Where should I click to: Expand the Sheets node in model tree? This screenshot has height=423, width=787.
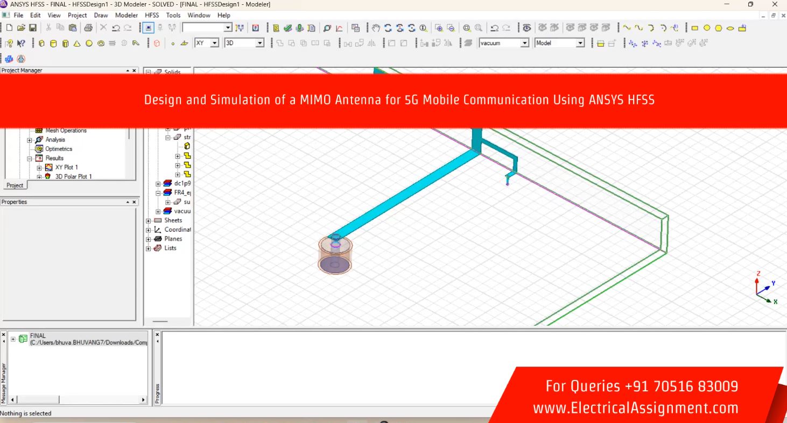pyautogui.click(x=149, y=220)
